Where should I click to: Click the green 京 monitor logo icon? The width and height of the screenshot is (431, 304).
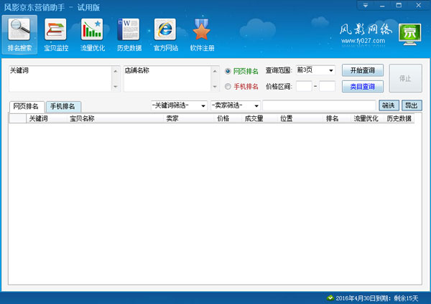410,34
